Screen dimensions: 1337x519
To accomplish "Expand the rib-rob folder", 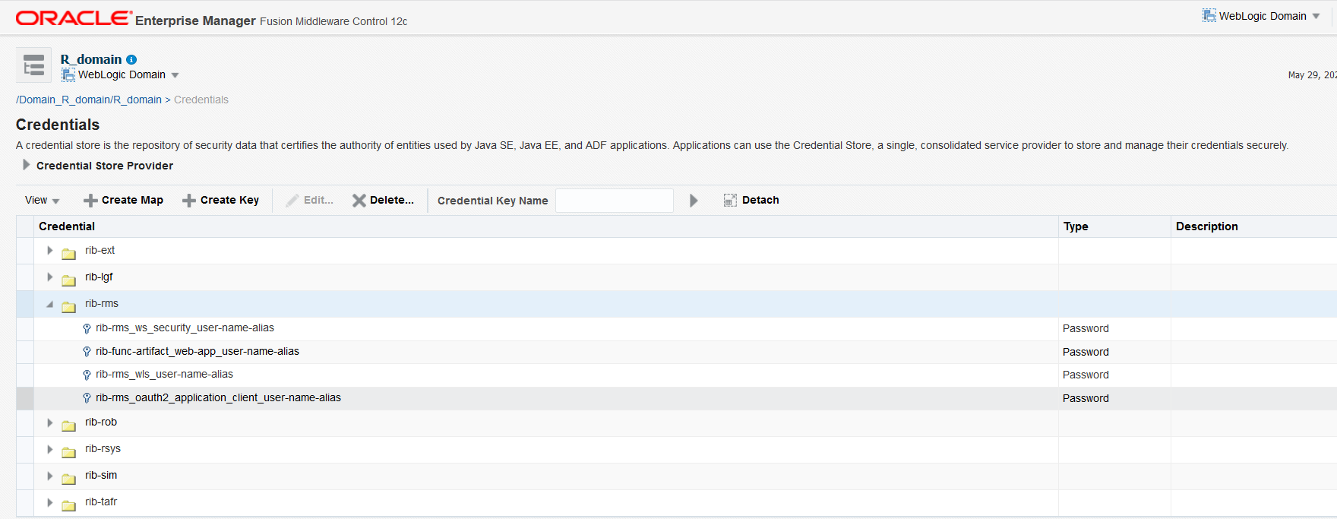I will point(50,422).
